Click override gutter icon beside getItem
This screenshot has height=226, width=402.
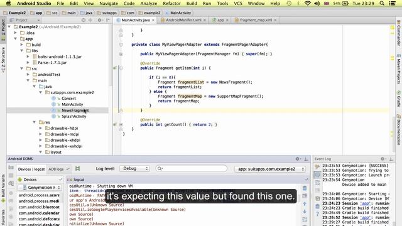pos(114,68)
